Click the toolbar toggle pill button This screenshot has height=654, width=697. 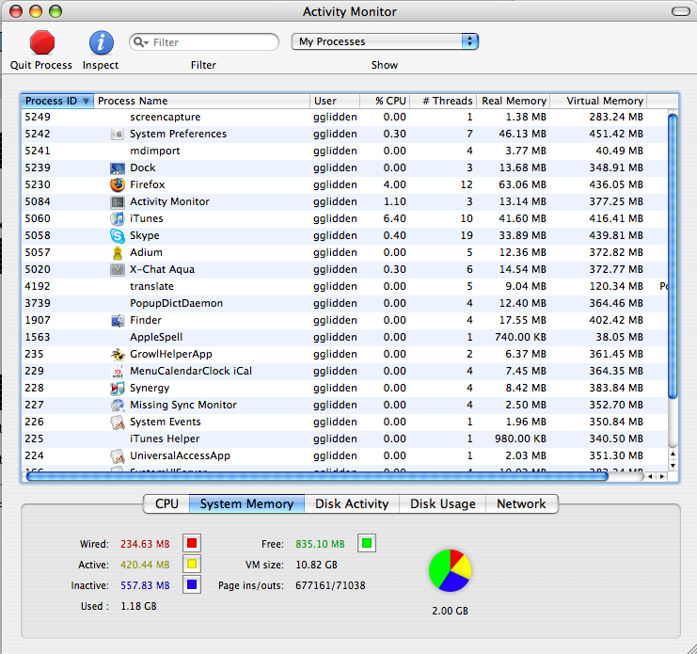coord(681,11)
